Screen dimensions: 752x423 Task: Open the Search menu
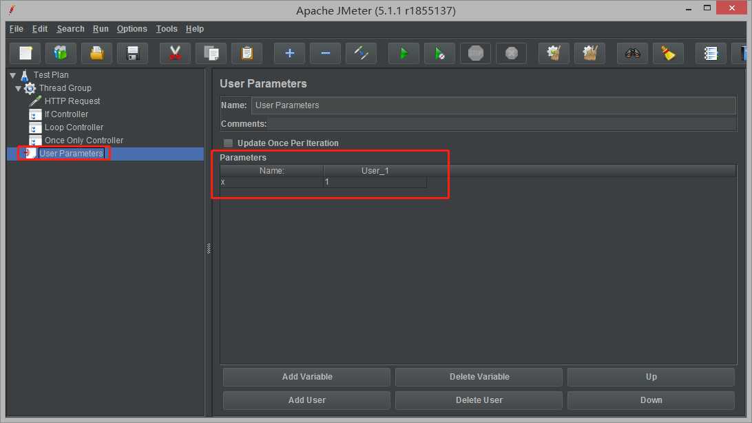coord(70,29)
